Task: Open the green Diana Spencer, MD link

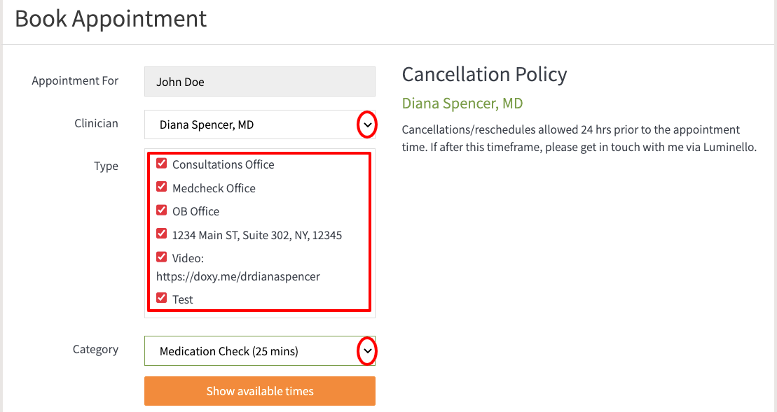Action: (462, 104)
